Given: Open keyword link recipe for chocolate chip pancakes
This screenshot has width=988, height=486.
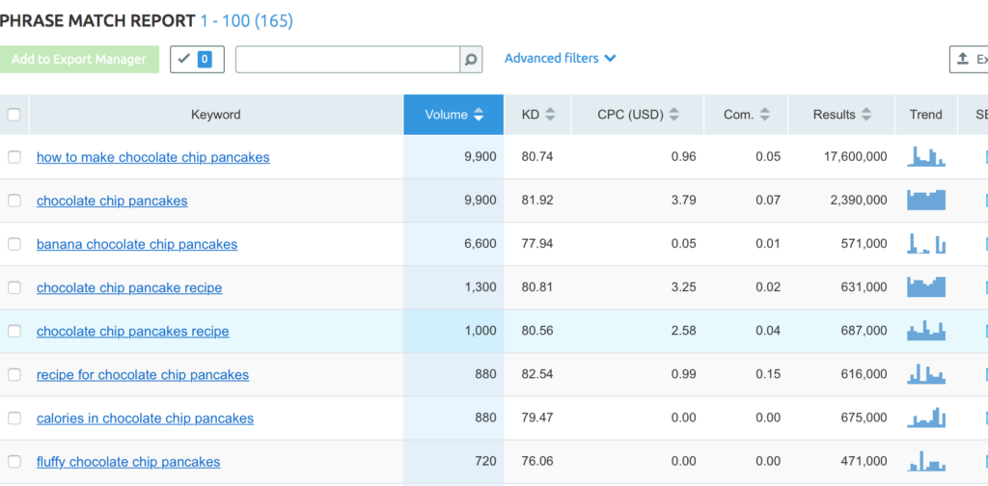Looking at the screenshot, I should (x=143, y=374).
